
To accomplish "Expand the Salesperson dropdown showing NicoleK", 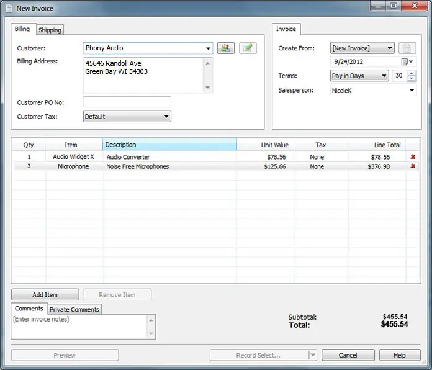I will coord(412,91).
